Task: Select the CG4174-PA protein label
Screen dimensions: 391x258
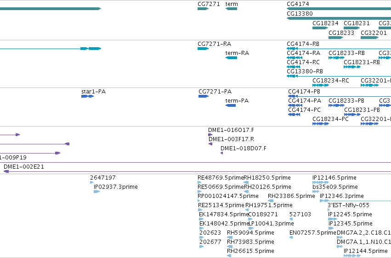Action: [305, 101]
